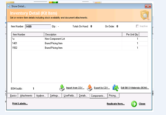Click the Print Labels link
This screenshot has width=166, height=115.
[x=20, y=104]
